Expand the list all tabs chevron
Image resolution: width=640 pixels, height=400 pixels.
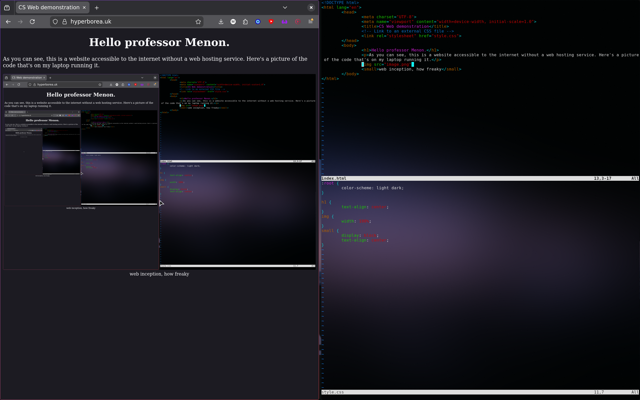[x=285, y=8]
